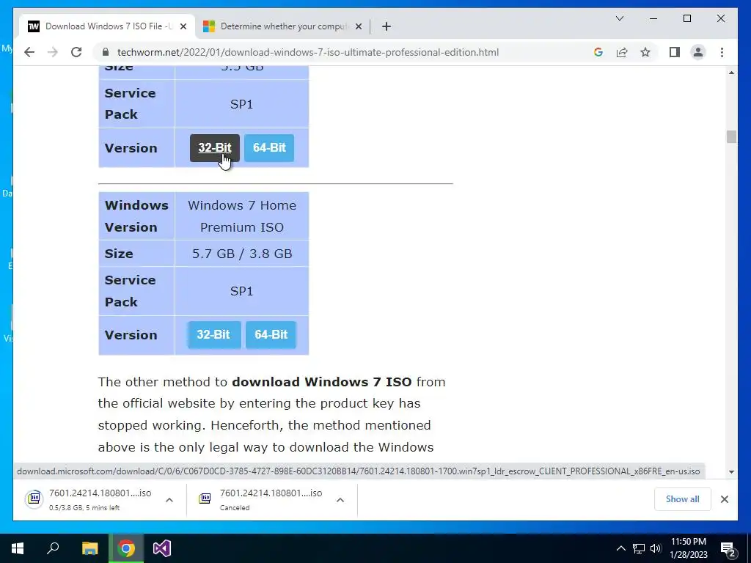
Task: Click the highlighted 32-Bit Professional download button
Action: click(x=215, y=148)
